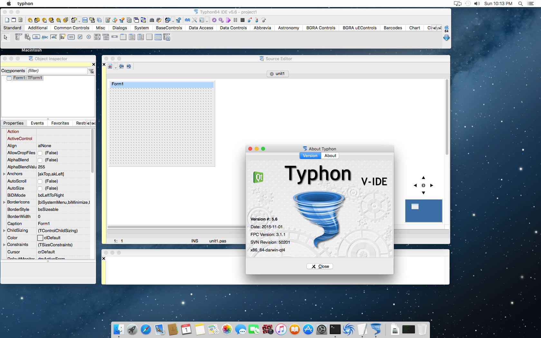Toggle the AutoScroll checkbox
Viewport: 541px width, 338px height.
tap(40, 181)
